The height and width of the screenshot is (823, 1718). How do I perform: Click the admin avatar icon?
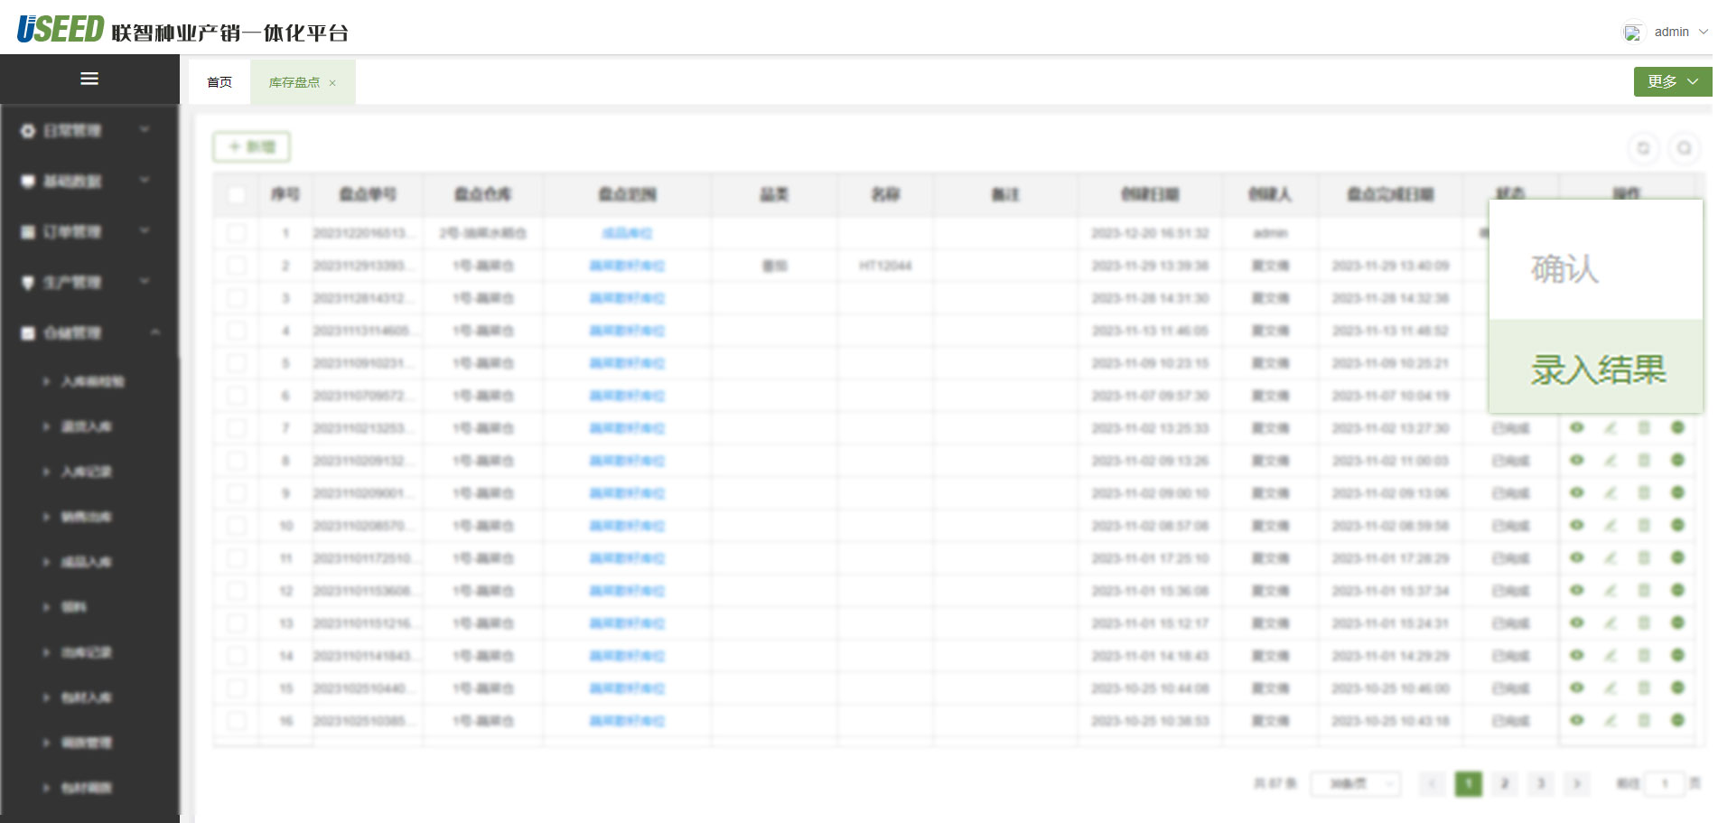pos(1632,33)
